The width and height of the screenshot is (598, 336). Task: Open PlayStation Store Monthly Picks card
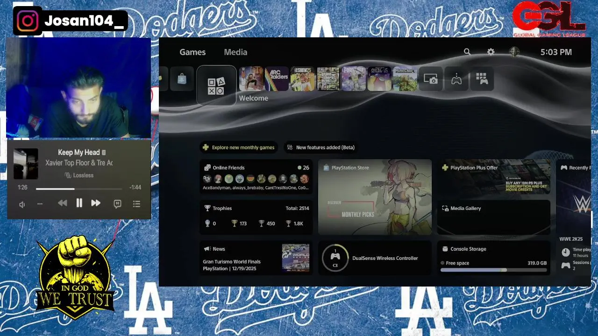[x=375, y=197]
